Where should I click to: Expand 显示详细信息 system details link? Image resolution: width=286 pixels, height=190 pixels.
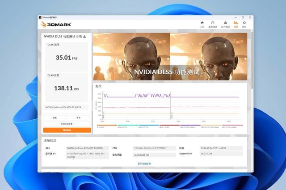click(x=144, y=164)
